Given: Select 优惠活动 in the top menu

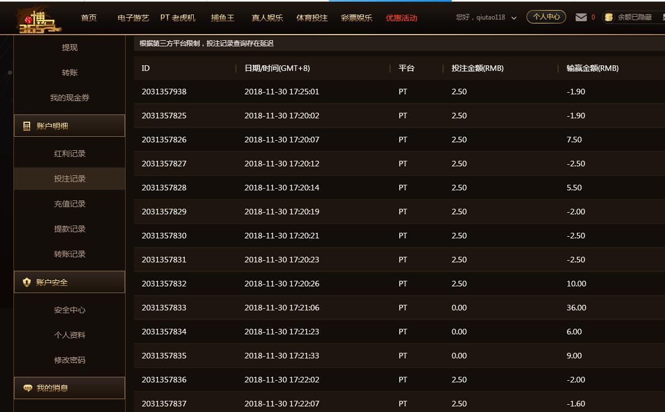Looking at the screenshot, I should (401, 18).
